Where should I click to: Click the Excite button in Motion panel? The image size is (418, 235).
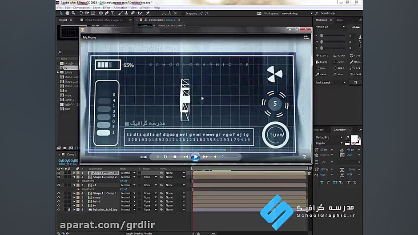tap(322, 56)
